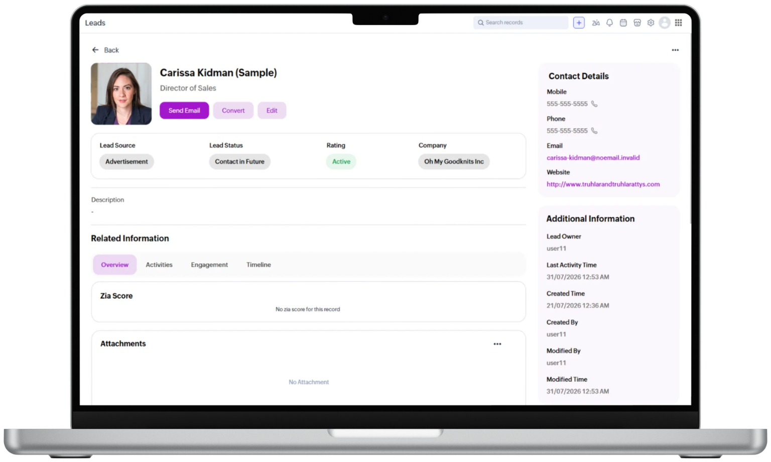Open the carissa-kidman email link
771x462 pixels.
pos(593,158)
